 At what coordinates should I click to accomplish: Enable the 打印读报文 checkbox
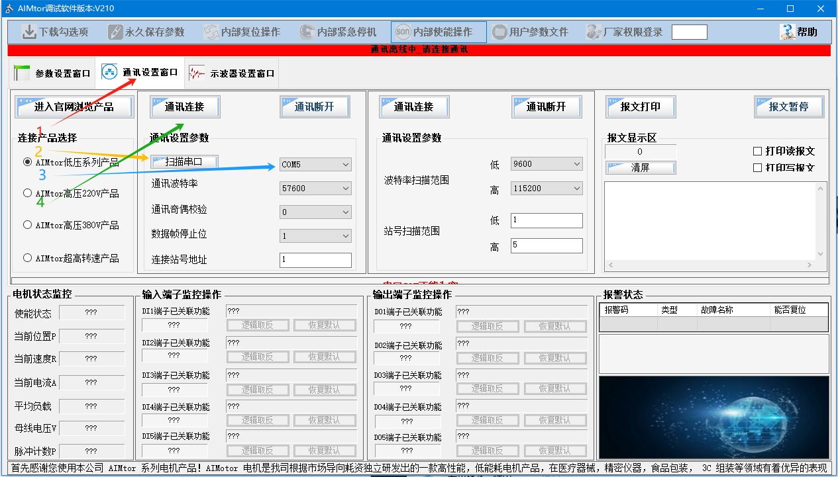tap(758, 151)
